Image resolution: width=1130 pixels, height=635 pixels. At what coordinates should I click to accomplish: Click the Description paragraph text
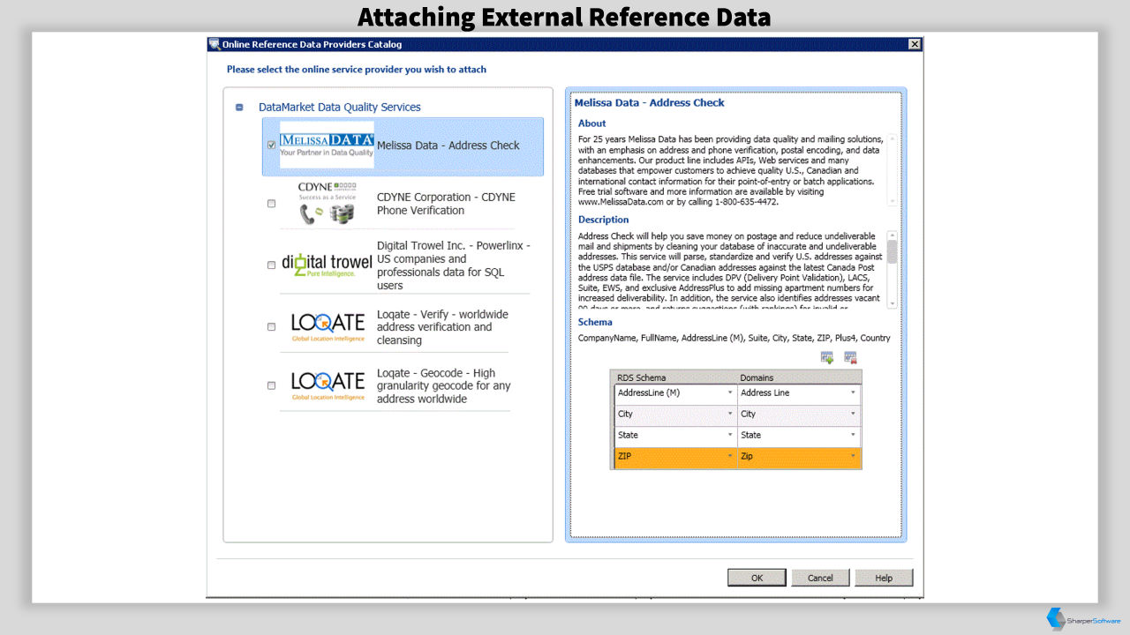click(x=731, y=270)
